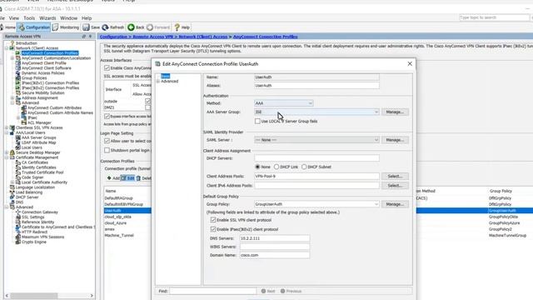
Task: Select Basic in Edit dialog tree
Action: pos(165,76)
